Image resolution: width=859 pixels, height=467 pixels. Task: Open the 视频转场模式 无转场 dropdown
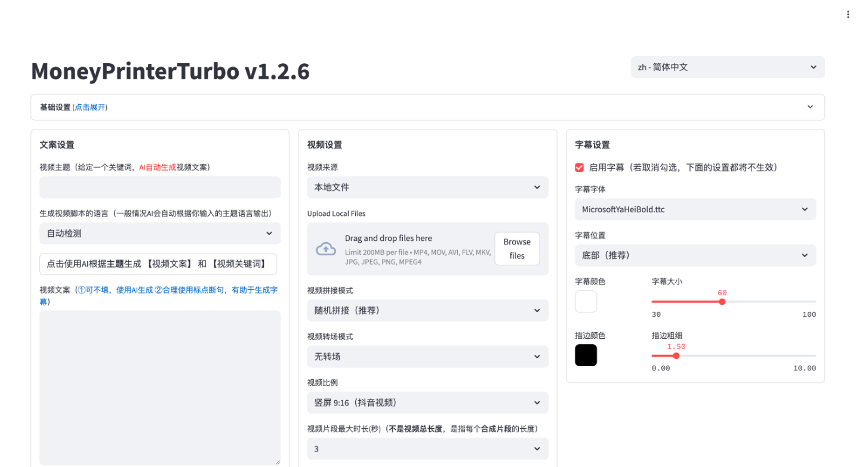pos(427,357)
